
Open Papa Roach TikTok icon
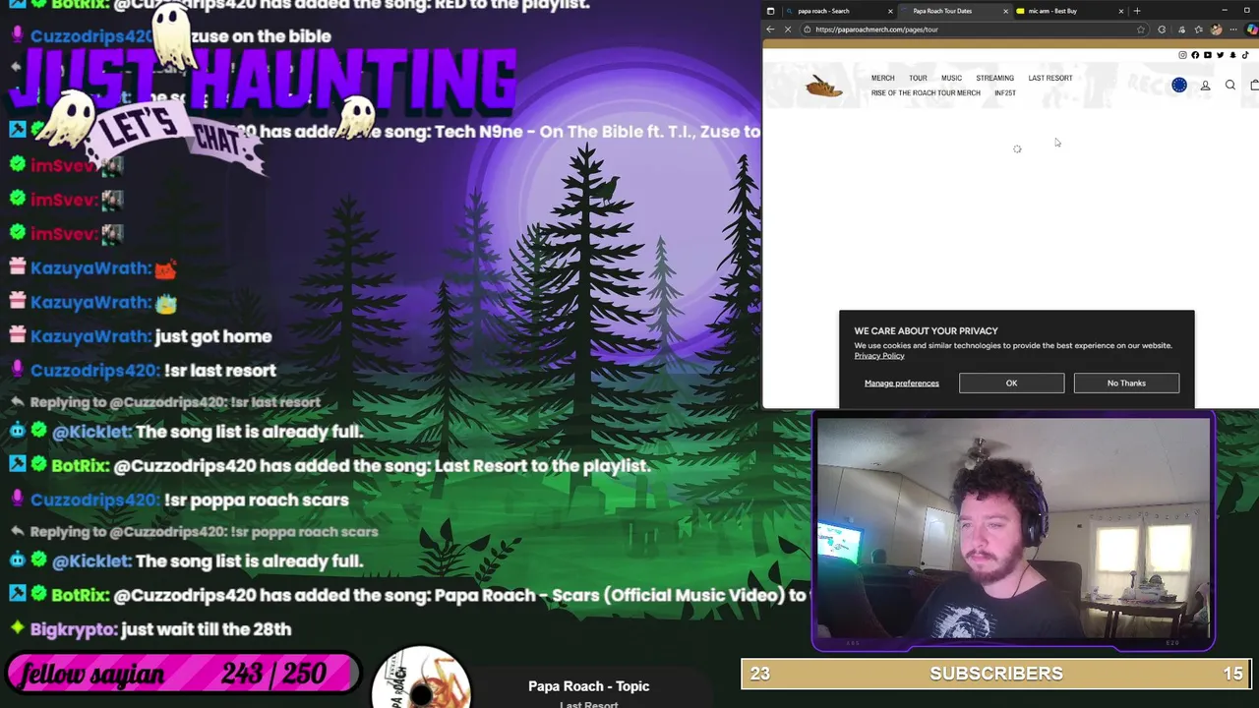pos(1245,55)
